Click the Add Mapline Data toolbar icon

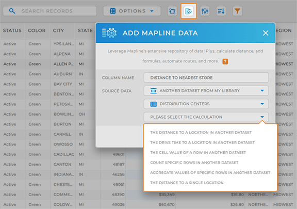pos(189,11)
